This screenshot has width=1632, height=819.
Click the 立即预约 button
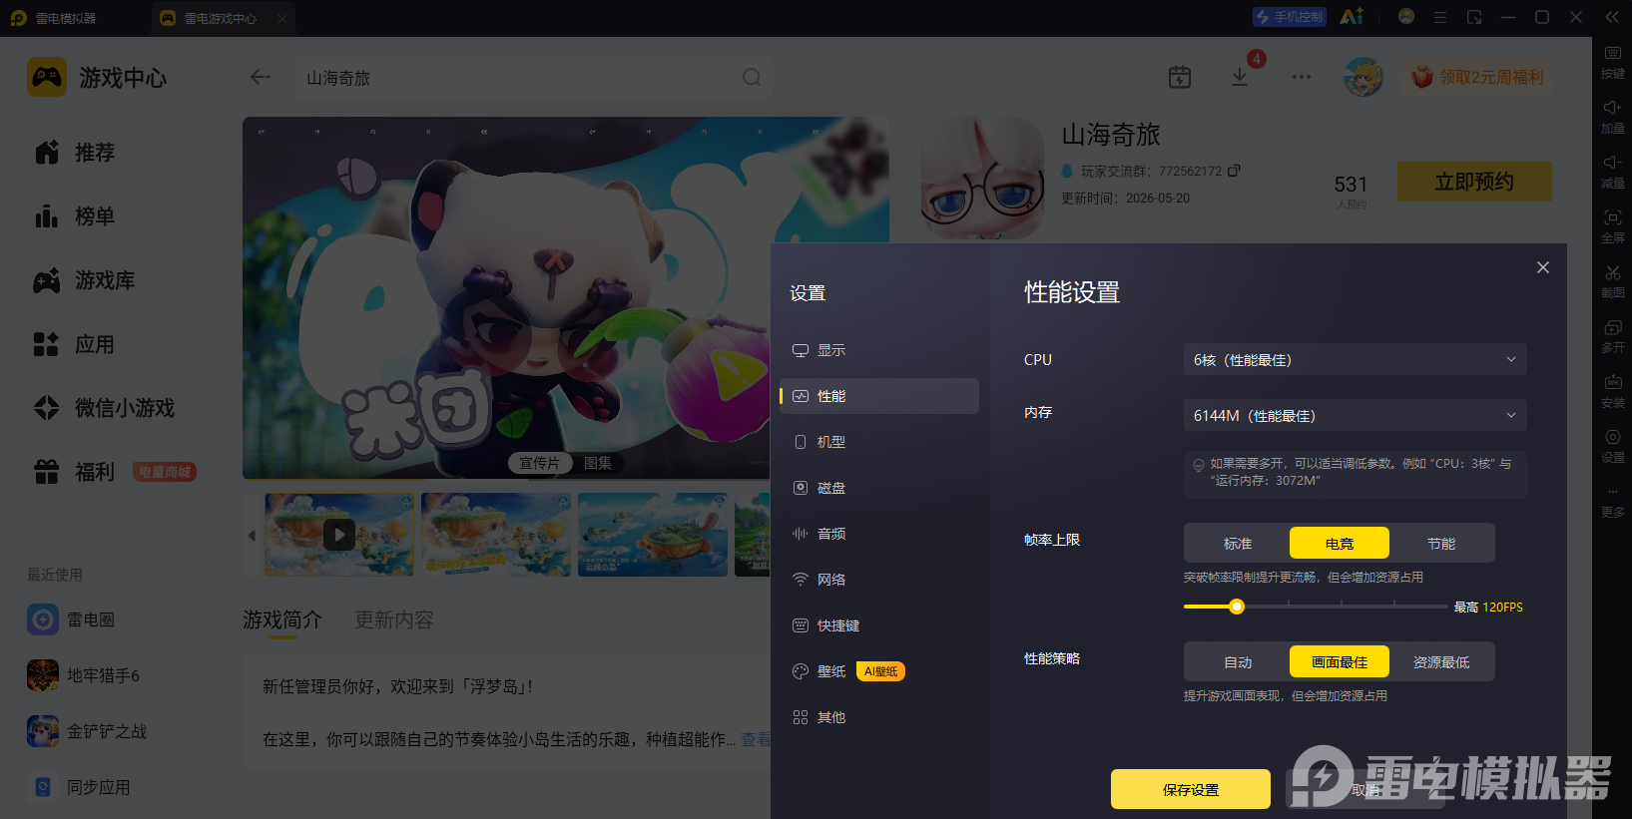(1474, 182)
